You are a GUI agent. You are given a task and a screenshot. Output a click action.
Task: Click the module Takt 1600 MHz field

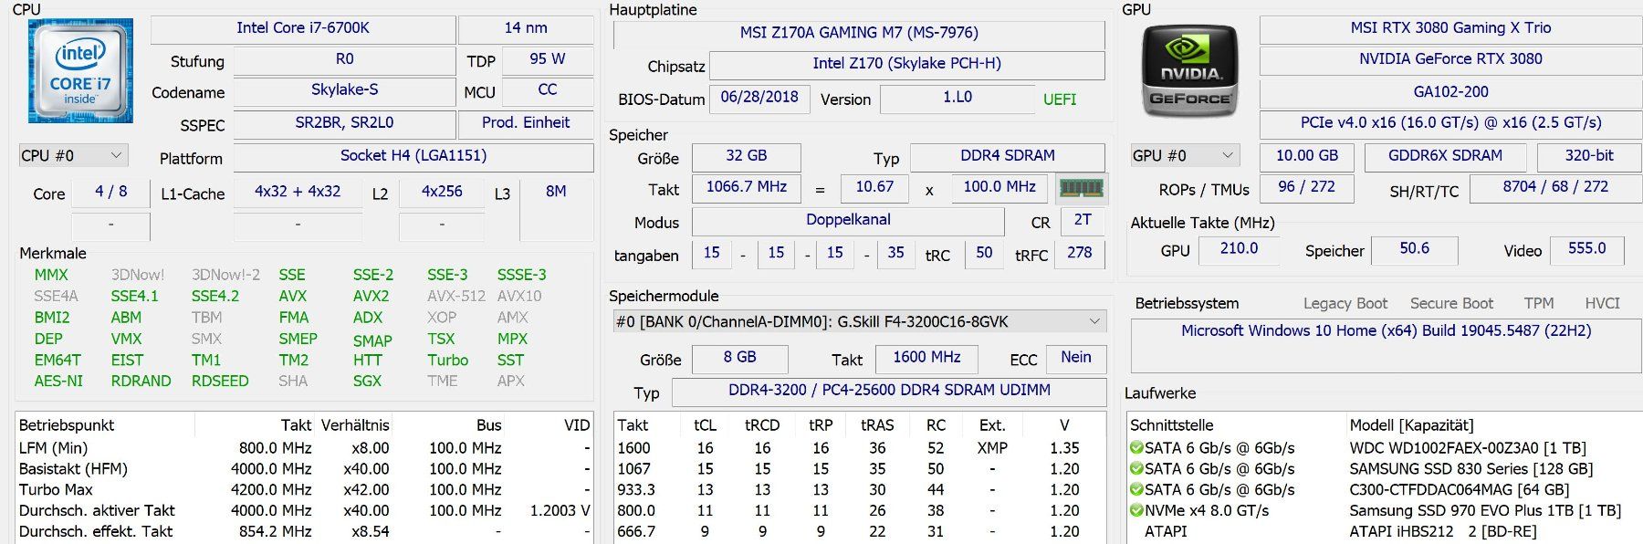pos(926,358)
